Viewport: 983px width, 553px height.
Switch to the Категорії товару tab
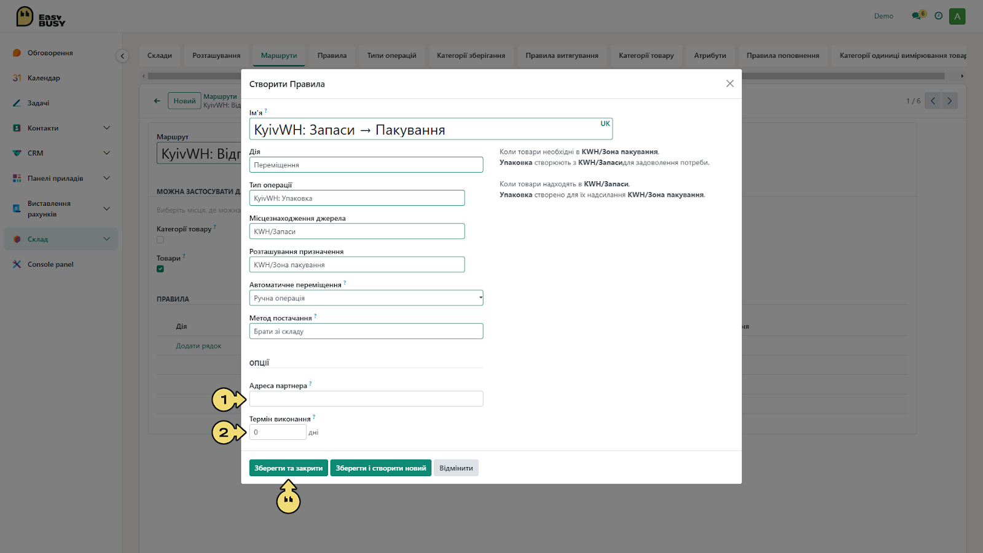pyautogui.click(x=646, y=55)
